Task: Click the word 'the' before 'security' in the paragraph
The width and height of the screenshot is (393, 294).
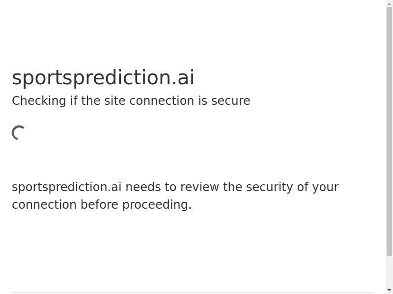Action: point(232,188)
